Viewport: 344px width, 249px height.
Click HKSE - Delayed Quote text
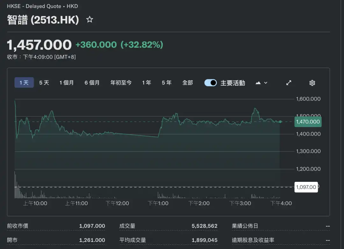[34, 6]
